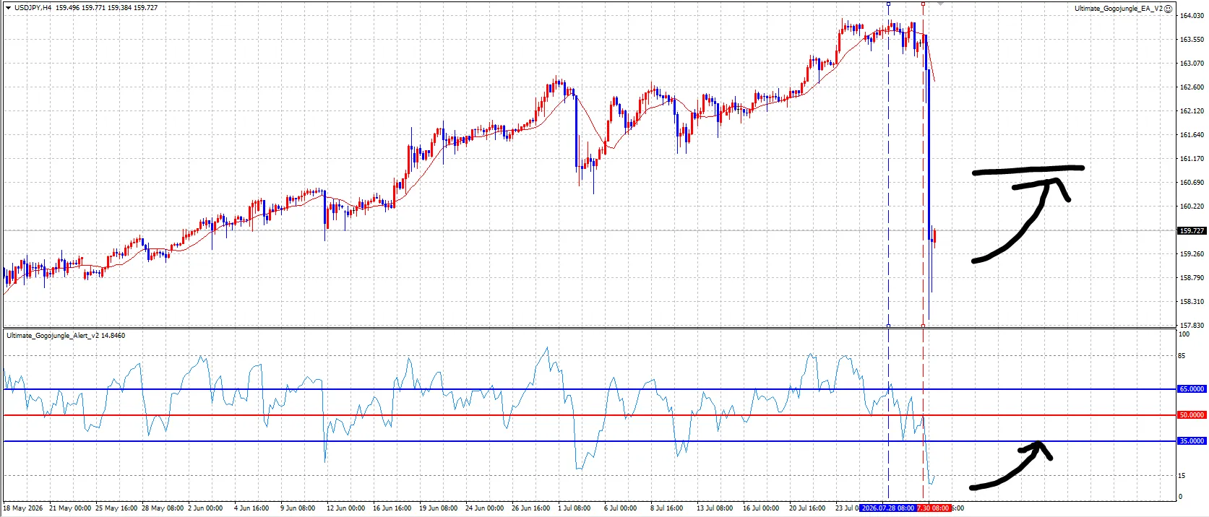Click the small triangle before USDJPY,H4
The image size is (1209, 517).
[x=8, y=8]
